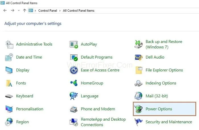The height and width of the screenshot is (130, 199).
Task: Open Mail (32-bit) link
Action: [x=157, y=96]
